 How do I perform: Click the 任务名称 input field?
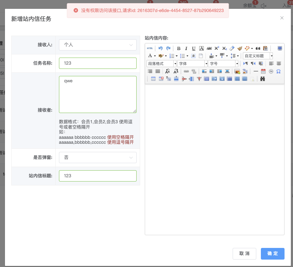97,63
